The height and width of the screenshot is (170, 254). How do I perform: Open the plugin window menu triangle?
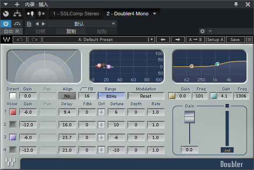[x=6, y=4]
